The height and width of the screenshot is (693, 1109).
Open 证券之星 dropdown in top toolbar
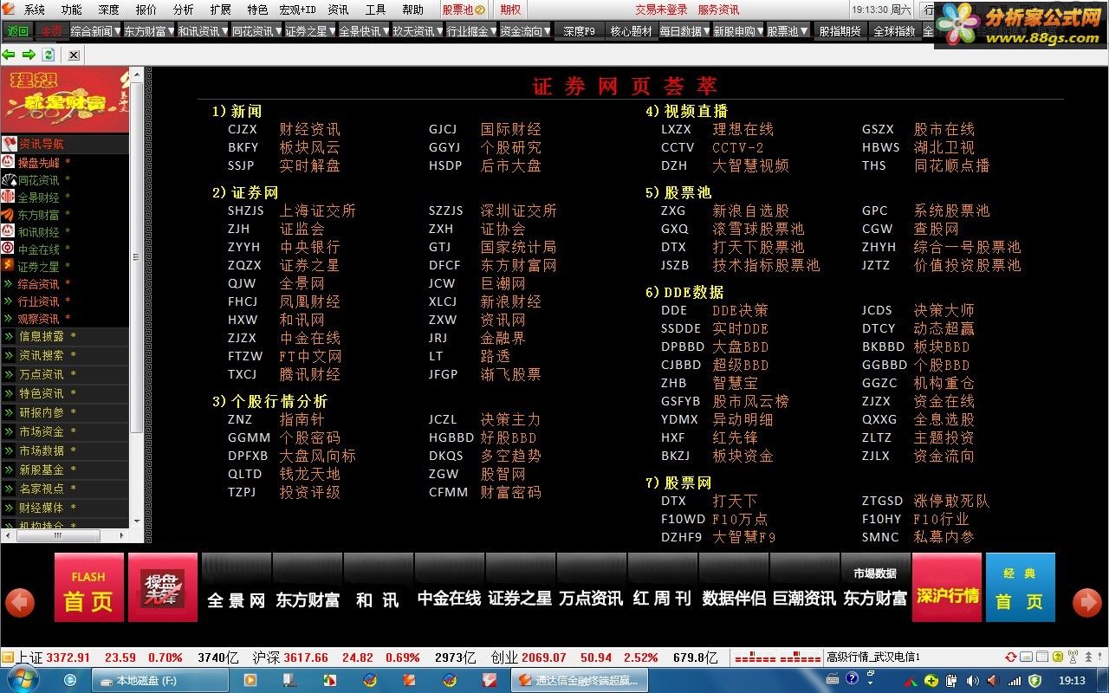pyautogui.click(x=309, y=31)
